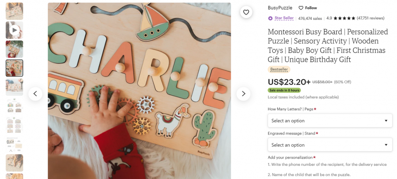The width and height of the screenshot is (397, 179).
Task: Go to next product image
Action: point(243,94)
